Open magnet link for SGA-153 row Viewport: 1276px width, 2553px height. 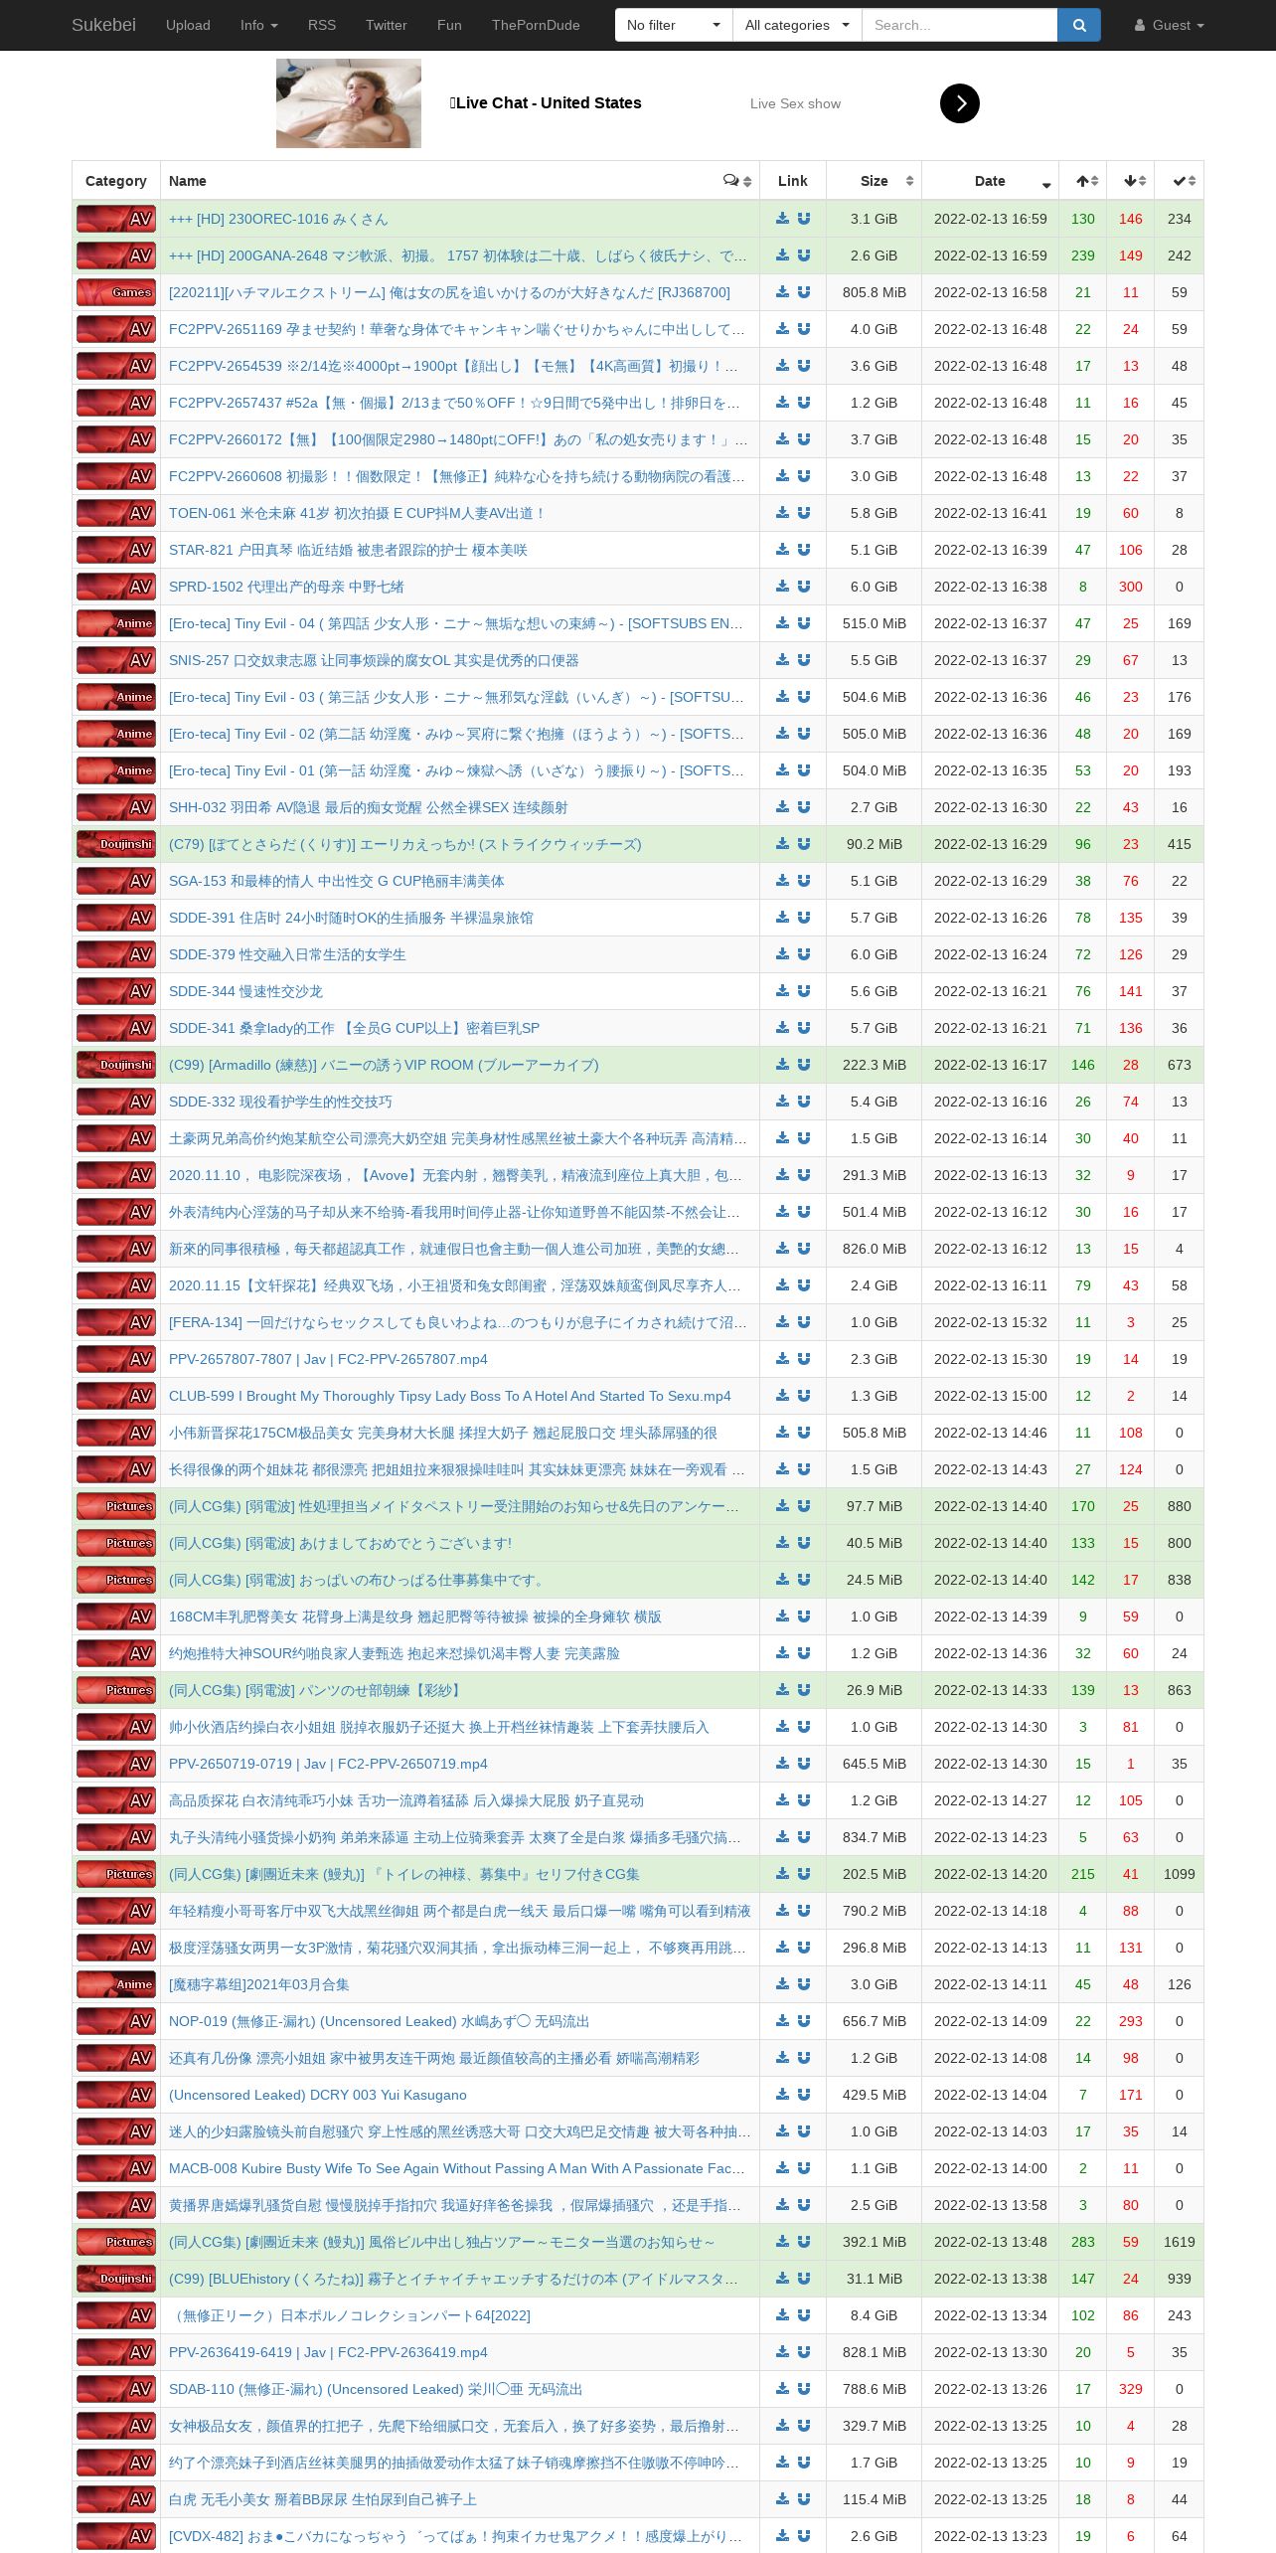(x=804, y=881)
